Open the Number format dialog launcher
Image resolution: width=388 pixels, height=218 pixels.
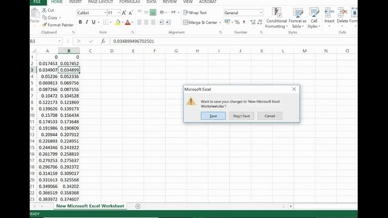pos(261,32)
